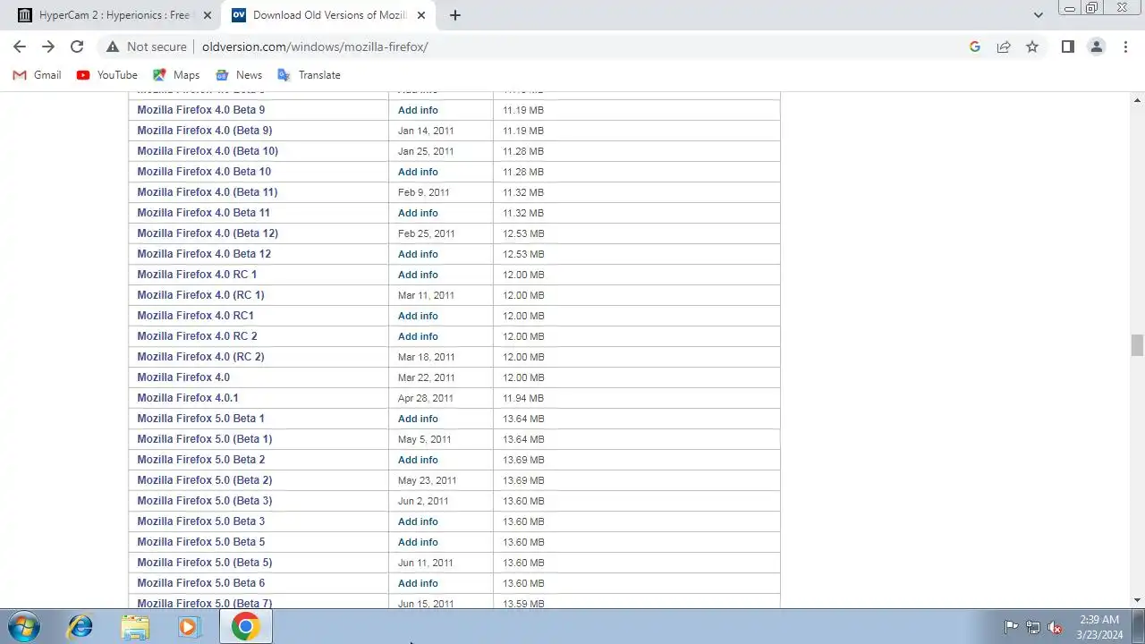1145x644 pixels.
Task: Open the Not secure site info
Action: pos(147,47)
